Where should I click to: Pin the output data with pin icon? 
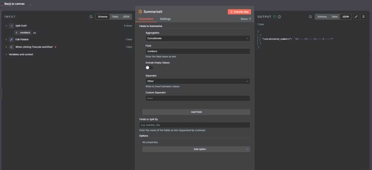(x=363, y=17)
